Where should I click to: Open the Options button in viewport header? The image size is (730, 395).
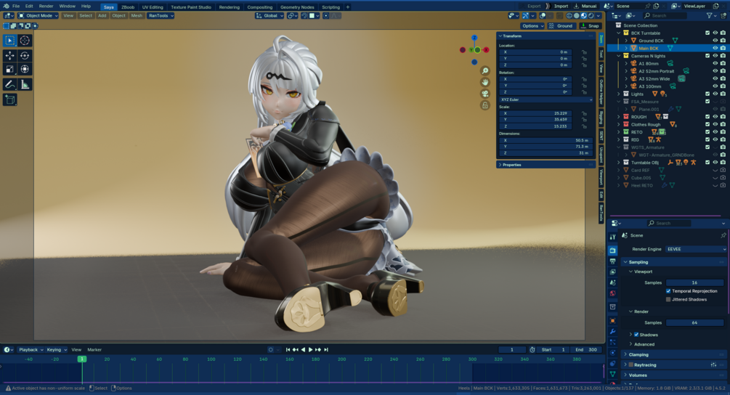[532, 26]
